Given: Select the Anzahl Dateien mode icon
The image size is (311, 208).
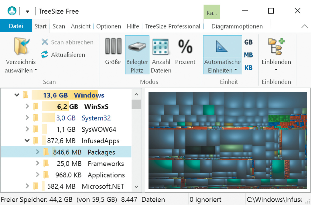Looking at the screenshot, I should click(161, 47).
